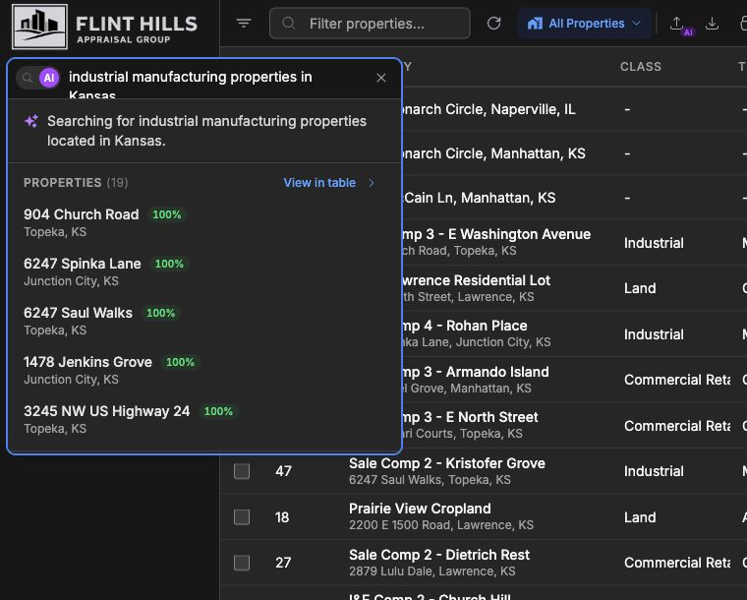The width and height of the screenshot is (747, 600).
Task: Select result 6247 Spinka Lane
Action: (x=204, y=271)
